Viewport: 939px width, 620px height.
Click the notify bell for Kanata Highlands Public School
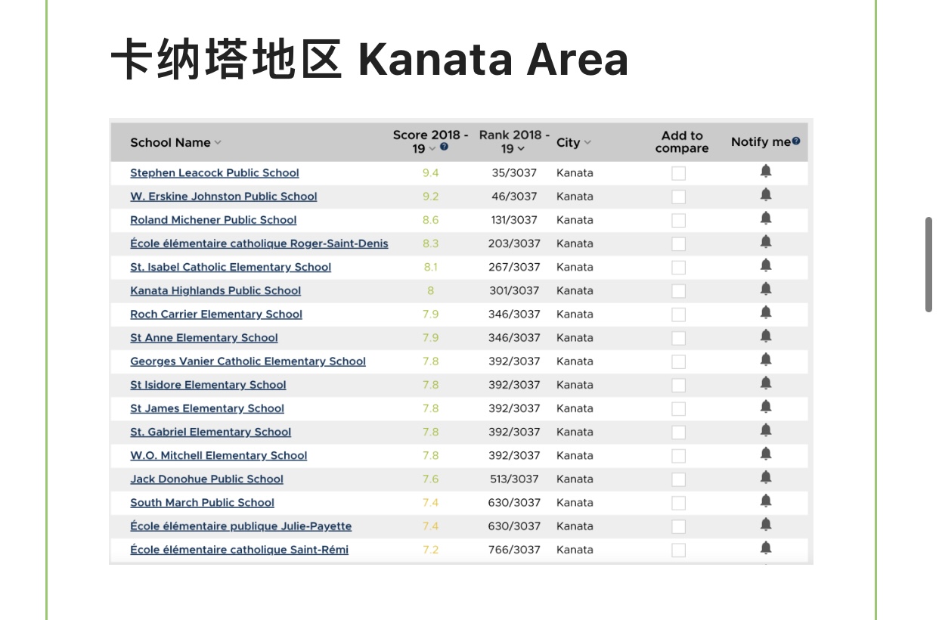pyautogui.click(x=765, y=289)
